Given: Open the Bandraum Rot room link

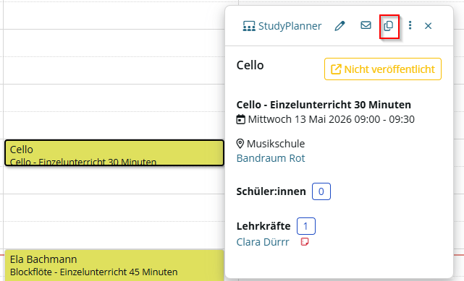Looking at the screenshot, I should pyautogui.click(x=271, y=158).
